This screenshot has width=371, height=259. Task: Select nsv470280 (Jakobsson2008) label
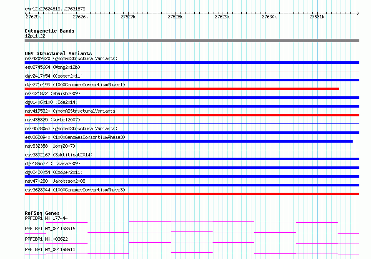pos(56,181)
